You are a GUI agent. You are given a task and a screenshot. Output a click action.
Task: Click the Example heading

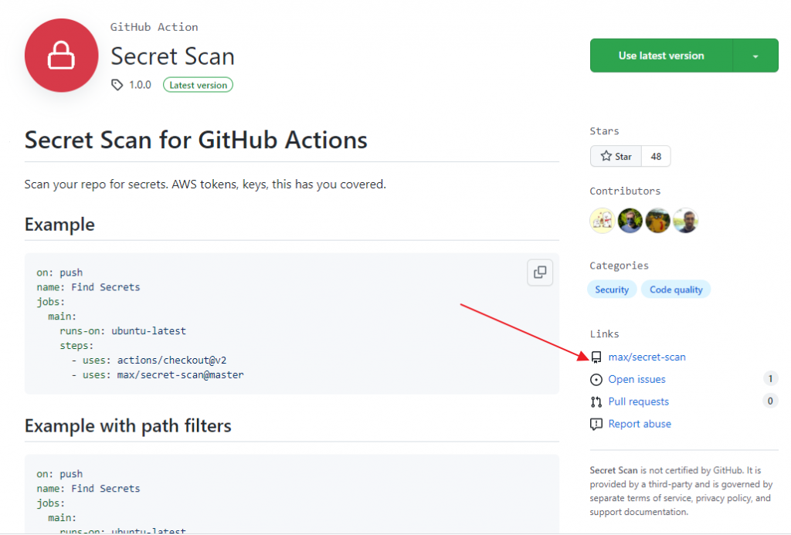click(59, 225)
